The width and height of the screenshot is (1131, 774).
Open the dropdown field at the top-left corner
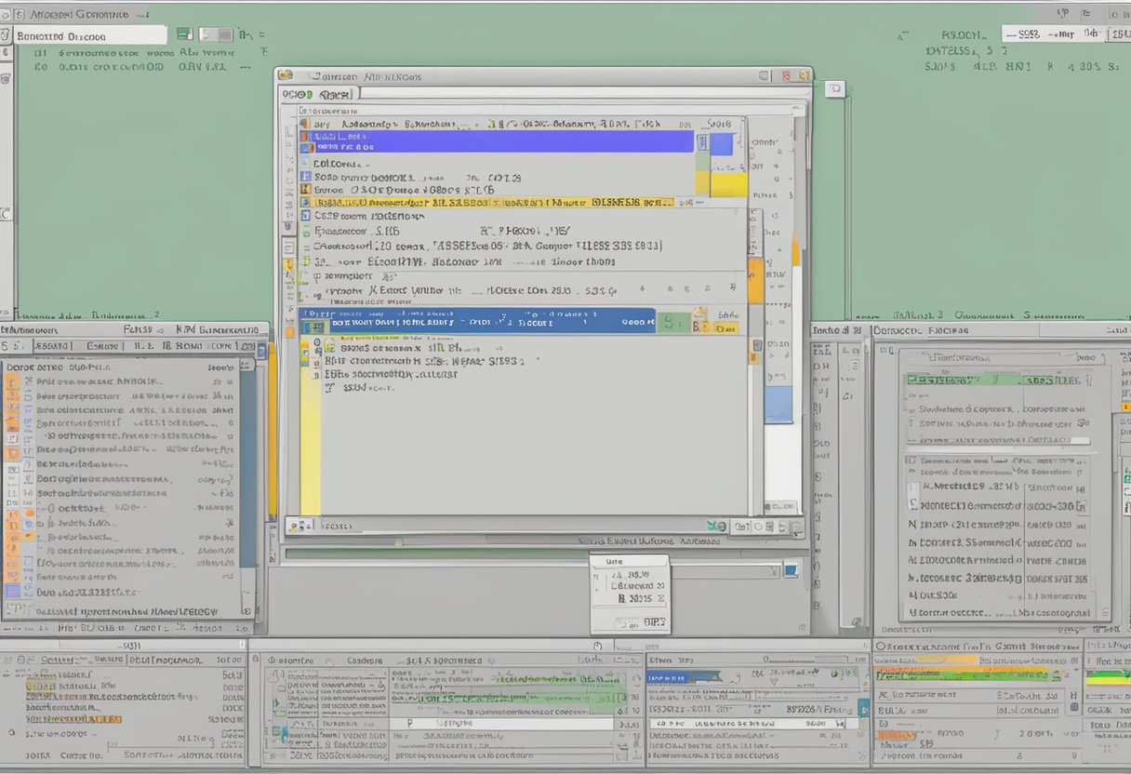[90, 36]
